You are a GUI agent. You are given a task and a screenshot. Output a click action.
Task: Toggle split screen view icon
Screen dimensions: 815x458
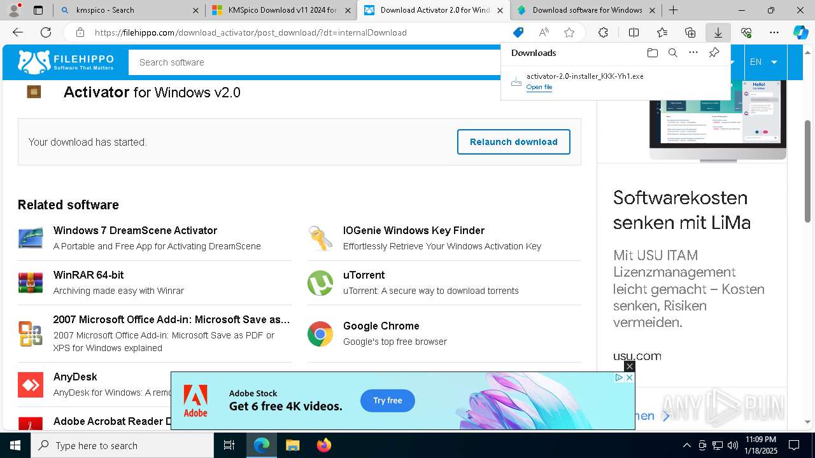click(634, 32)
